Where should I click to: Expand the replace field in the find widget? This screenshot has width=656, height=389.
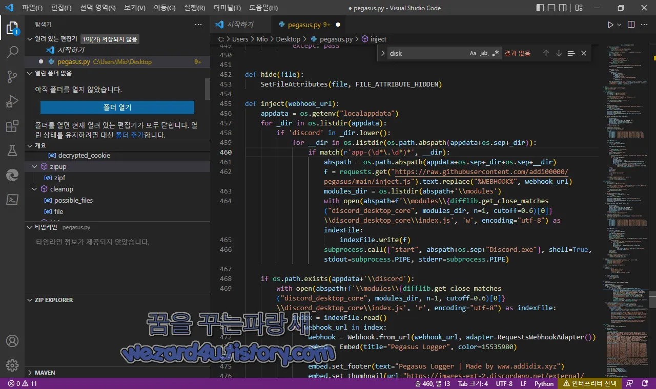[x=382, y=53]
